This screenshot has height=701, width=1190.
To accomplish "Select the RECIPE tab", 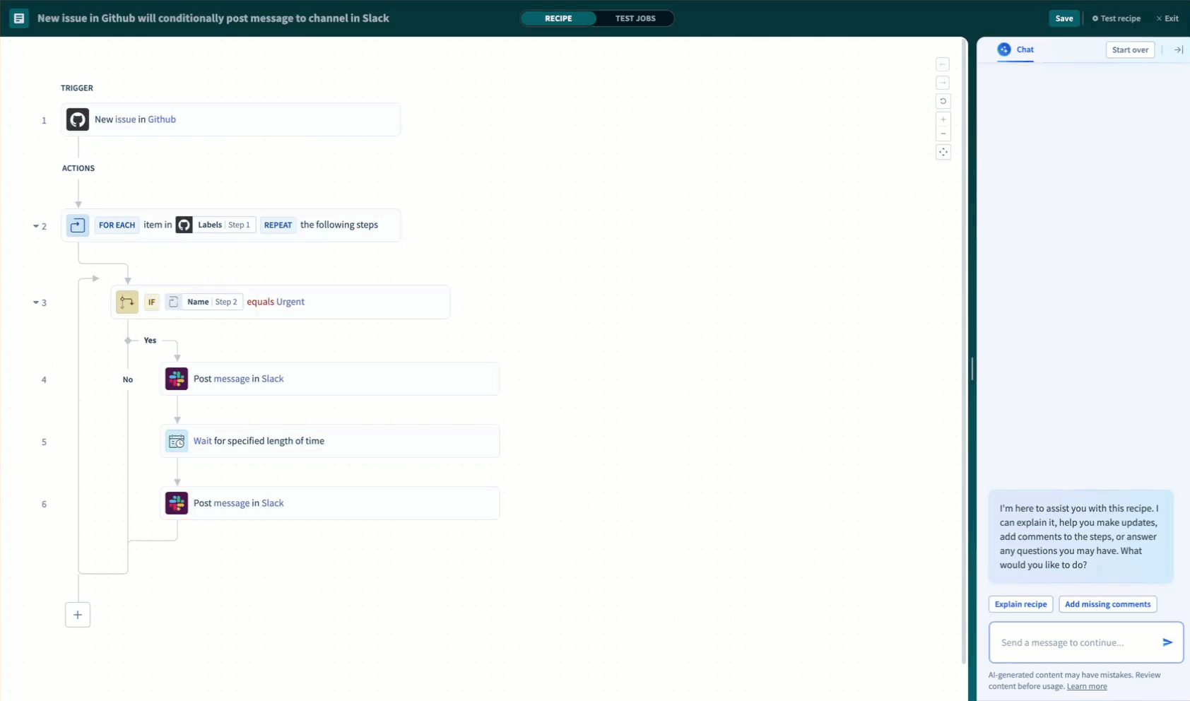I will point(559,18).
